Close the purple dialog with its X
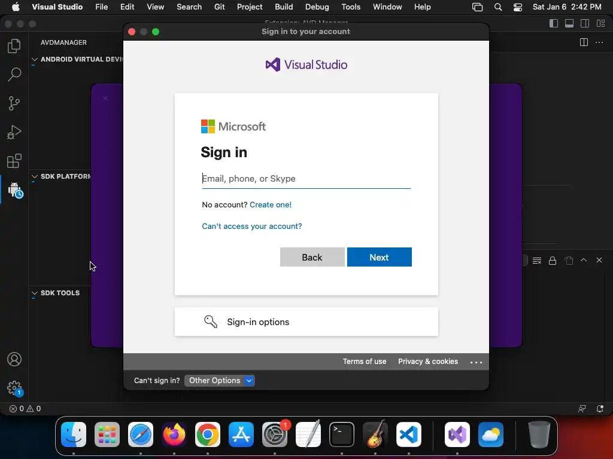613x459 pixels. click(105, 99)
